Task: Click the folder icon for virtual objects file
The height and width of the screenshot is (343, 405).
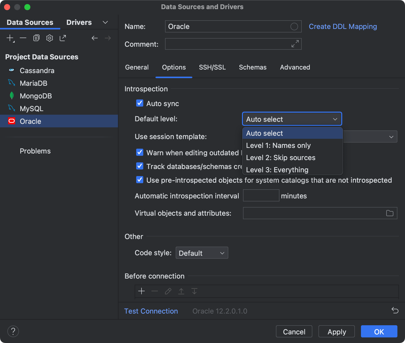Action: (390, 213)
